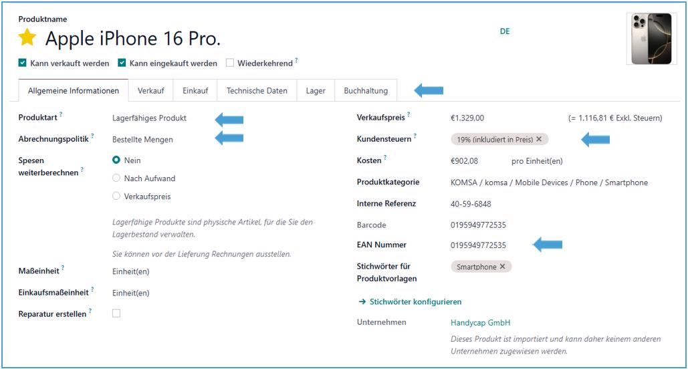The height and width of the screenshot is (369, 688).
Task: Click help icon next to Verkaufspreis
Action: pyautogui.click(x=409, y=115)
